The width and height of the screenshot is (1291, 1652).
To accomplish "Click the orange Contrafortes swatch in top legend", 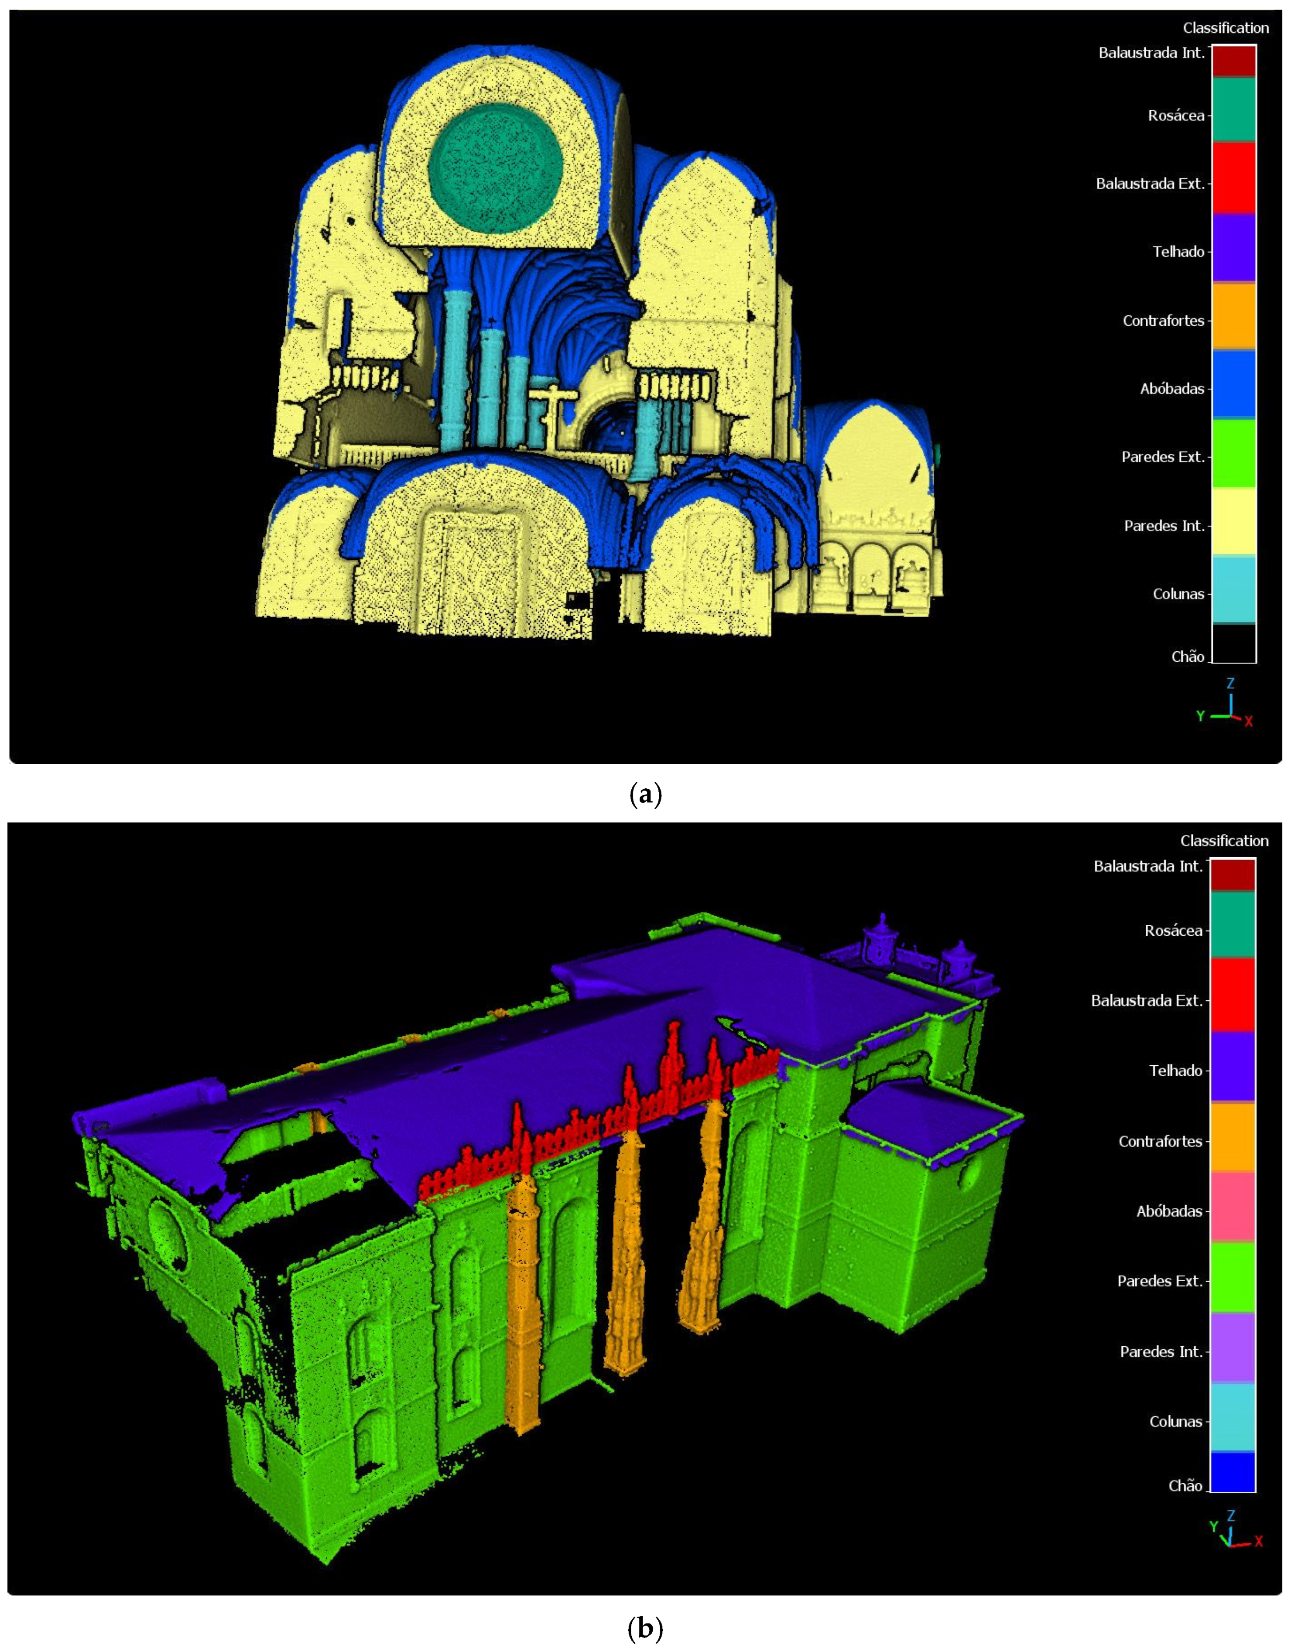I will tap(1233, 316).
